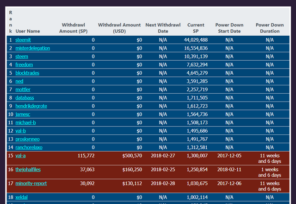
Task: Select the $160,250 withdrawal USD amount
Action: tap(132, 170)
